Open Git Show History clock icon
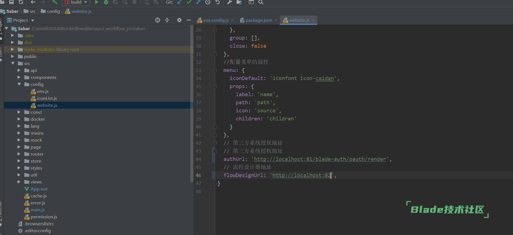The height and width of the screenshot is (235, 513). (208, 2)
